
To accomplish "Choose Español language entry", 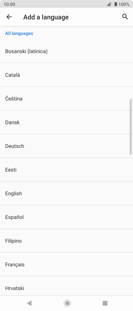I will tap(66, 217).
